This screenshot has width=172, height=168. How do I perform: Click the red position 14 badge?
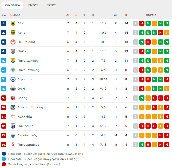tap(4, 145)
